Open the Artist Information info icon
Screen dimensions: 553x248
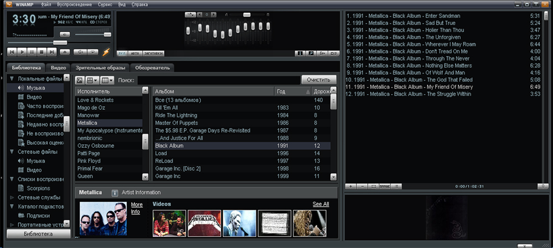click(x=115, y=193)
